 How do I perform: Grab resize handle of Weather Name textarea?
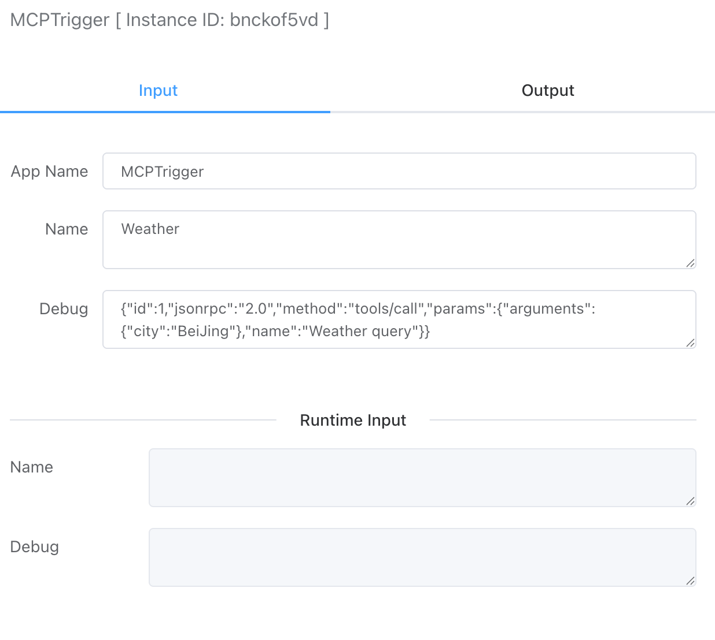690,263
